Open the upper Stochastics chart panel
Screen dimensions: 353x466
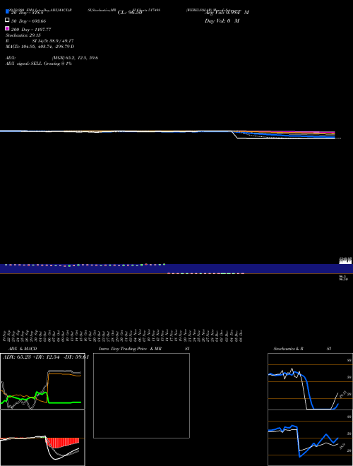pyautogui.click(x=310, y=381)
